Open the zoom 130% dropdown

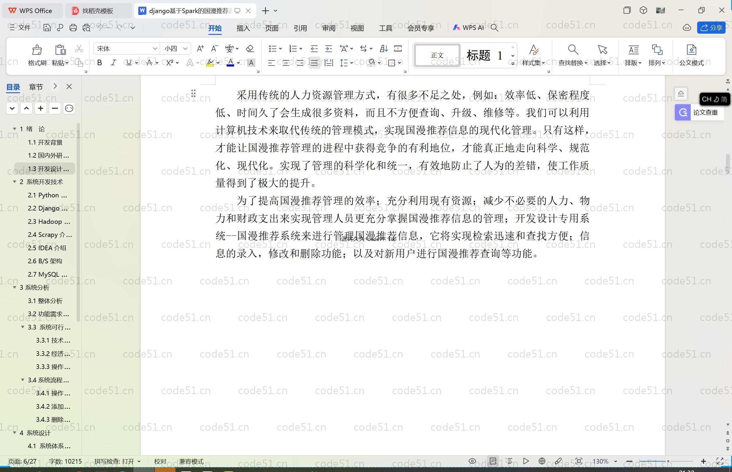pyautogui.click(x=615, y=461)
